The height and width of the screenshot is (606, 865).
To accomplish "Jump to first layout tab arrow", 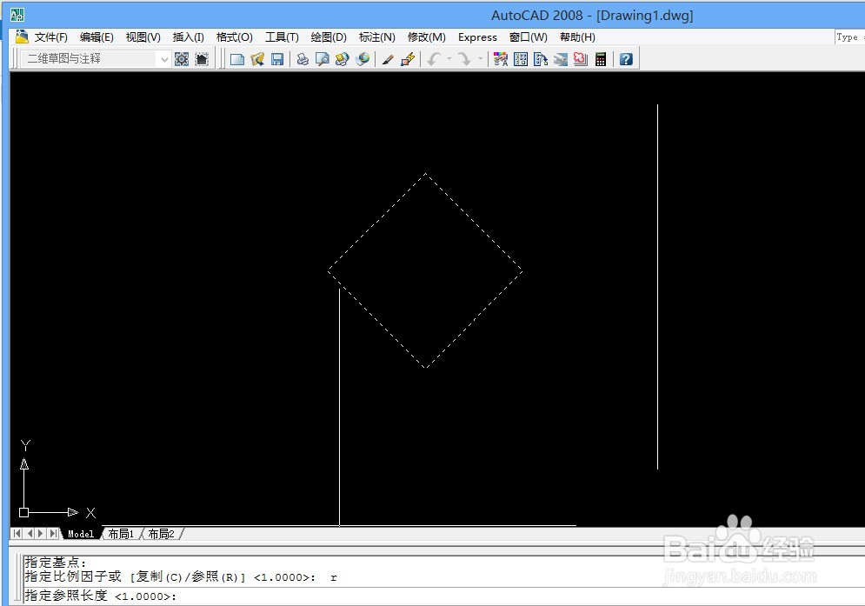I will coord(17,533).
